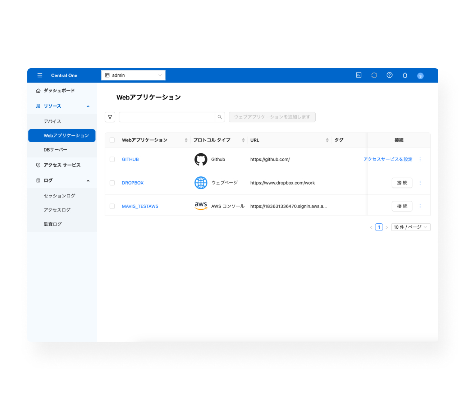Go to デバイス in the sidebar
Screen dimensions: 466x410
(52, 121)
